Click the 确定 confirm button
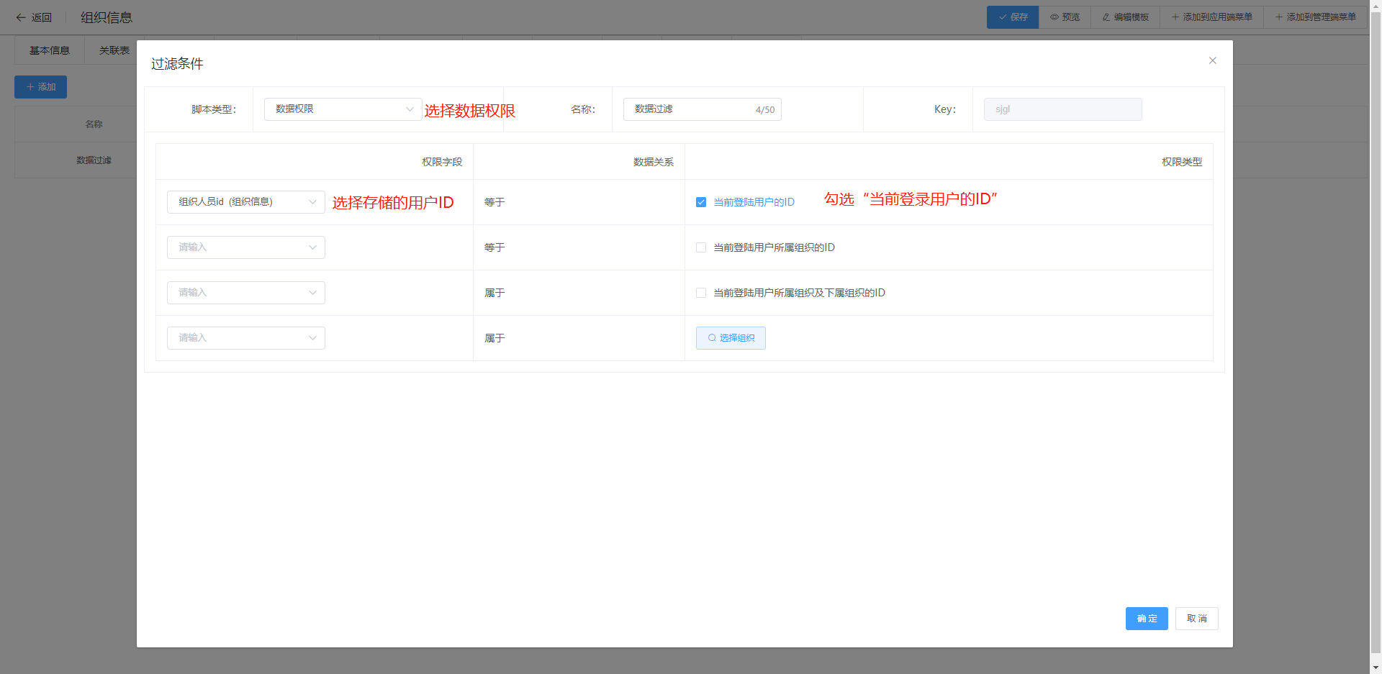The width and height of the screenshot is (1382, 674). [1147, 619]
